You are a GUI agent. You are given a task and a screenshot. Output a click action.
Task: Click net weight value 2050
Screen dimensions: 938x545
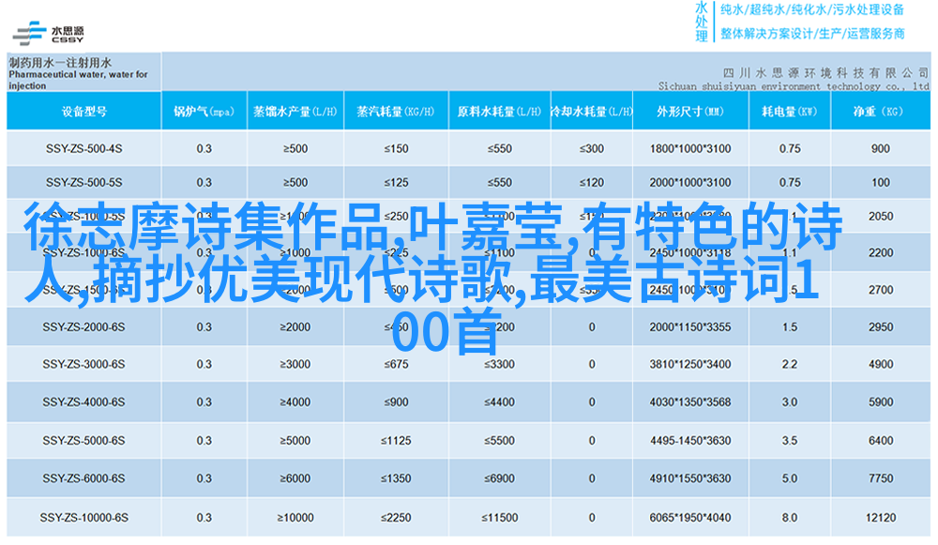(x=881, y=217)
